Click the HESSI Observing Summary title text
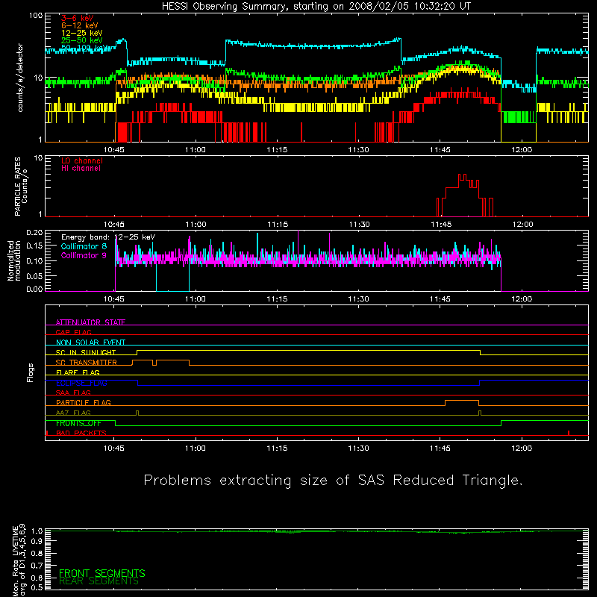This screenshot has height=597, width=597. [316, 7]
